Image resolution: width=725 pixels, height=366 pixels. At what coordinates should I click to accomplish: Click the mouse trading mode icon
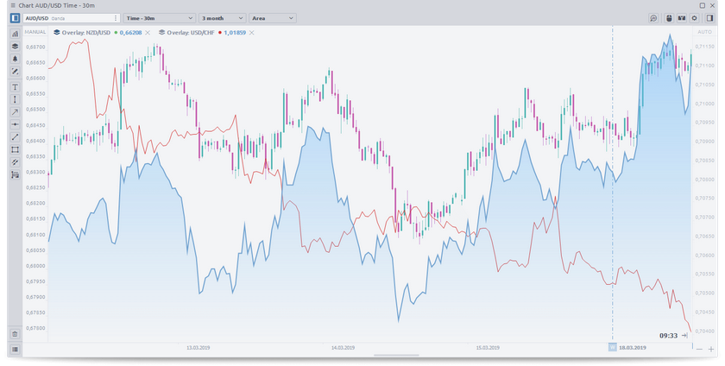point(668,18)
